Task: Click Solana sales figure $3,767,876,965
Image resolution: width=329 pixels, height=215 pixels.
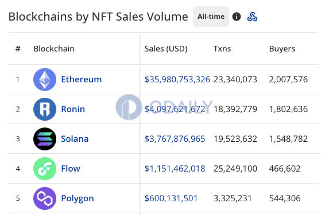Action: [175, 139]
